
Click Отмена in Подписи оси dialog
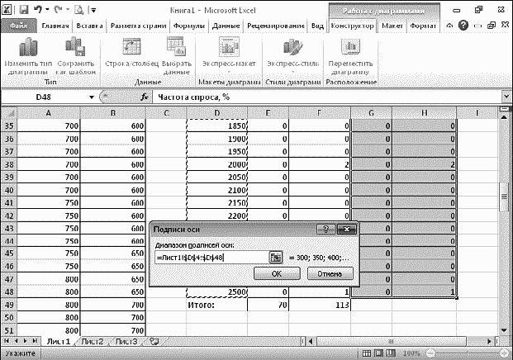click(330, 273)
